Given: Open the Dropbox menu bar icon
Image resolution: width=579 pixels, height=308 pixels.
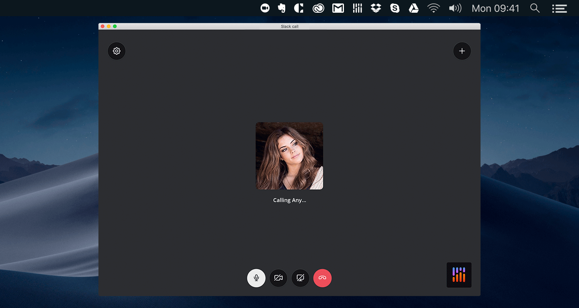Looking at the screenshot, I should [376, 8].
